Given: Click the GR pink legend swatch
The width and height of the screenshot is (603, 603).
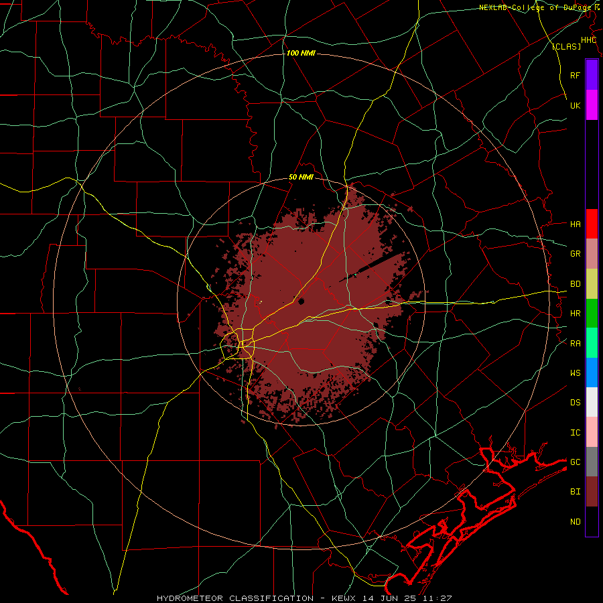Looking at the screenshot, I should pos(592,254).
